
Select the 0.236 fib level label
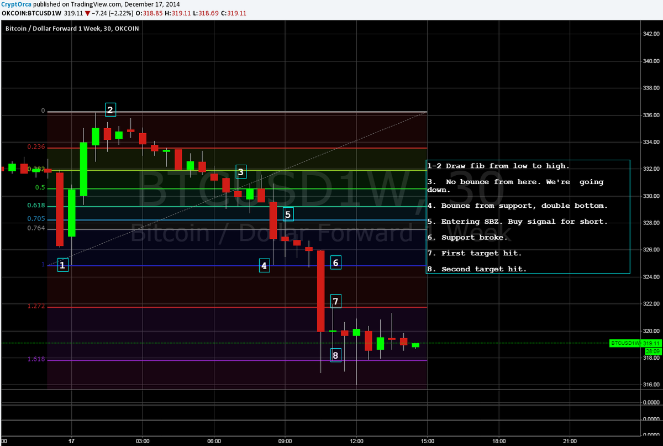(36, 147)
